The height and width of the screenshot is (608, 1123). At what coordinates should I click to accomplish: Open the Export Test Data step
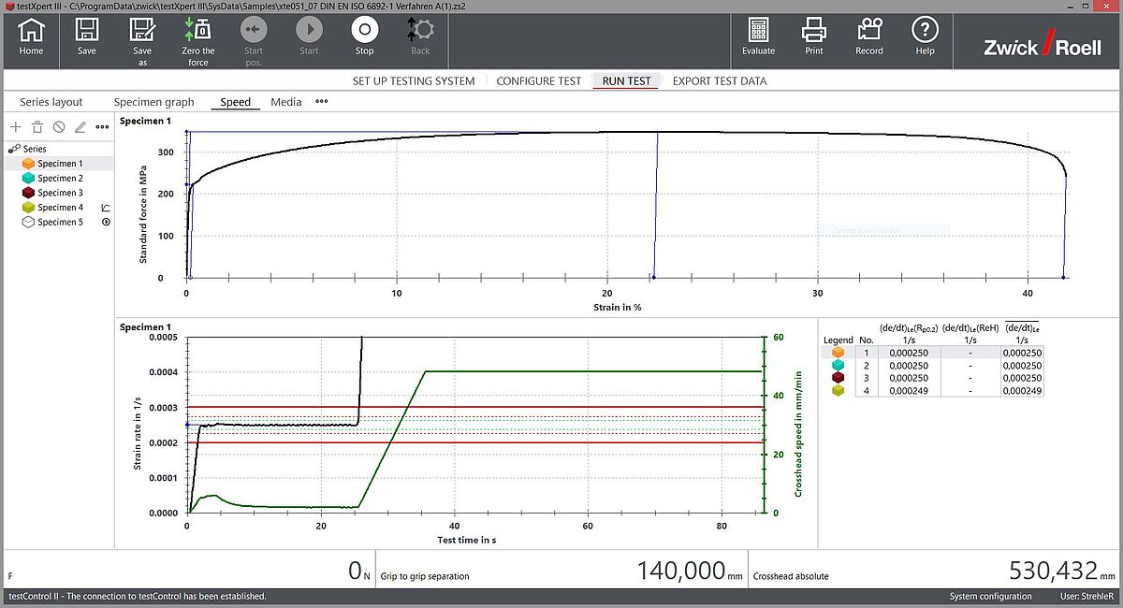[720, 81]
